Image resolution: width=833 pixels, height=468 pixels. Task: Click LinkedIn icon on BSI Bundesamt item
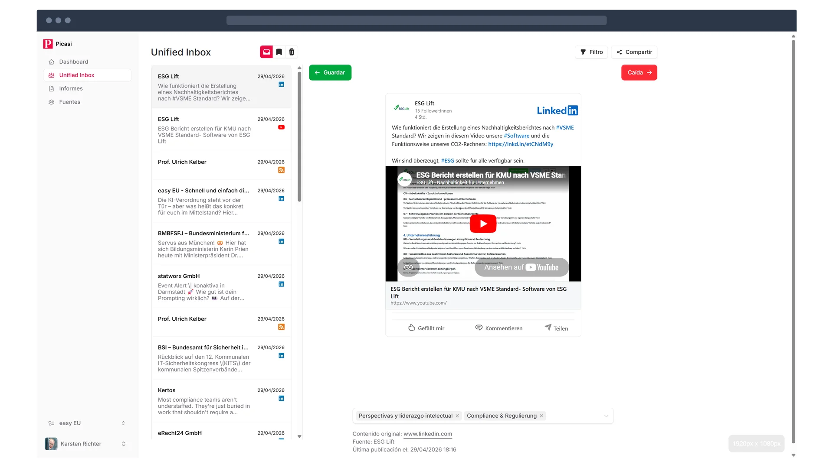282,356
